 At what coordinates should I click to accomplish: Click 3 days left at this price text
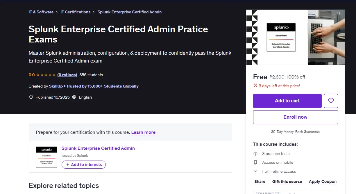coord(279,86)
